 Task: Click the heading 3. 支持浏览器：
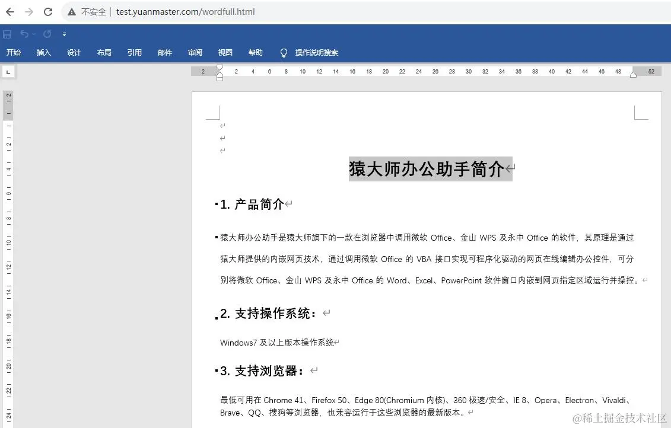pyautogui.click(x=262, y=370)
